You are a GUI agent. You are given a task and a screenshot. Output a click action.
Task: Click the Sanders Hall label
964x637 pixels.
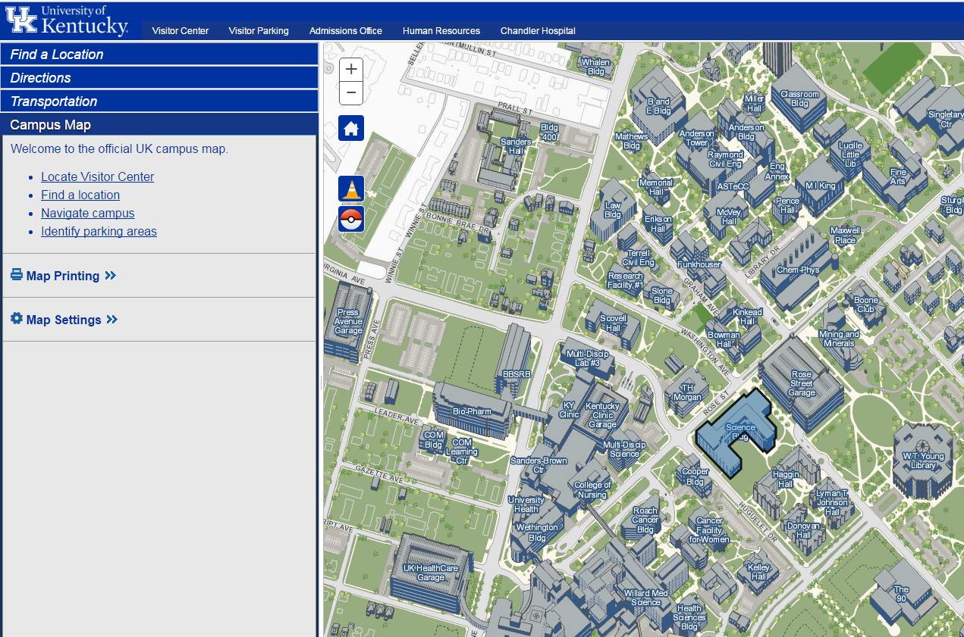[x=516, y=146]
